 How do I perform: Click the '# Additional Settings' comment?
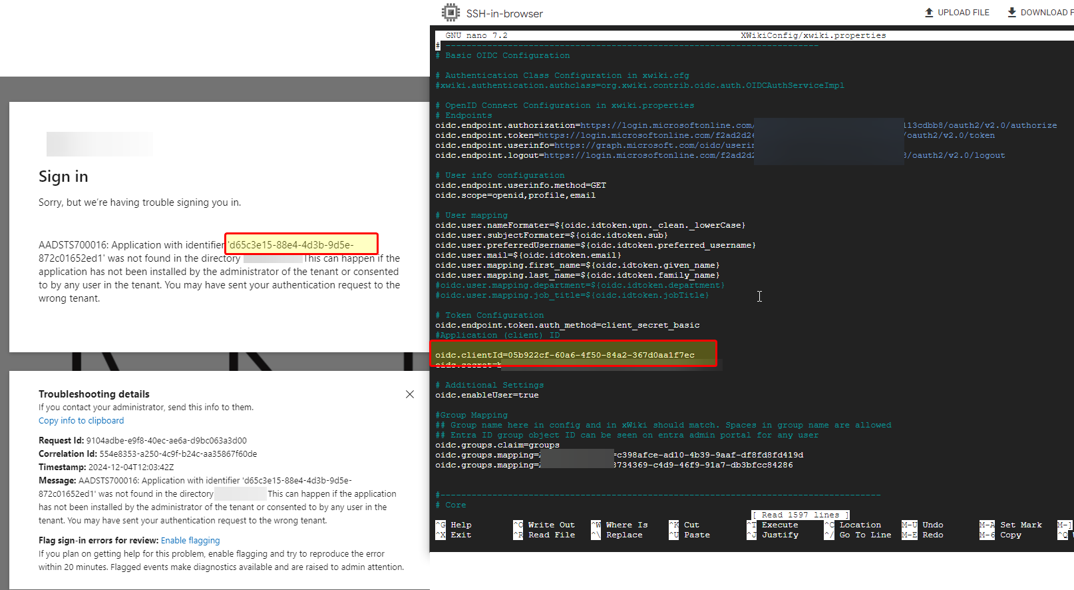pos(490,385)
